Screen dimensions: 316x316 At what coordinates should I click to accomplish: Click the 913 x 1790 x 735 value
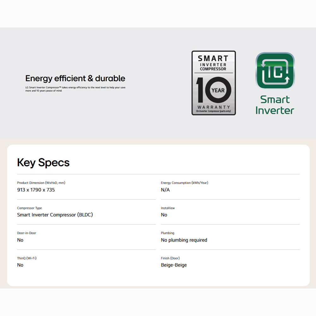[x=36, y=190]
